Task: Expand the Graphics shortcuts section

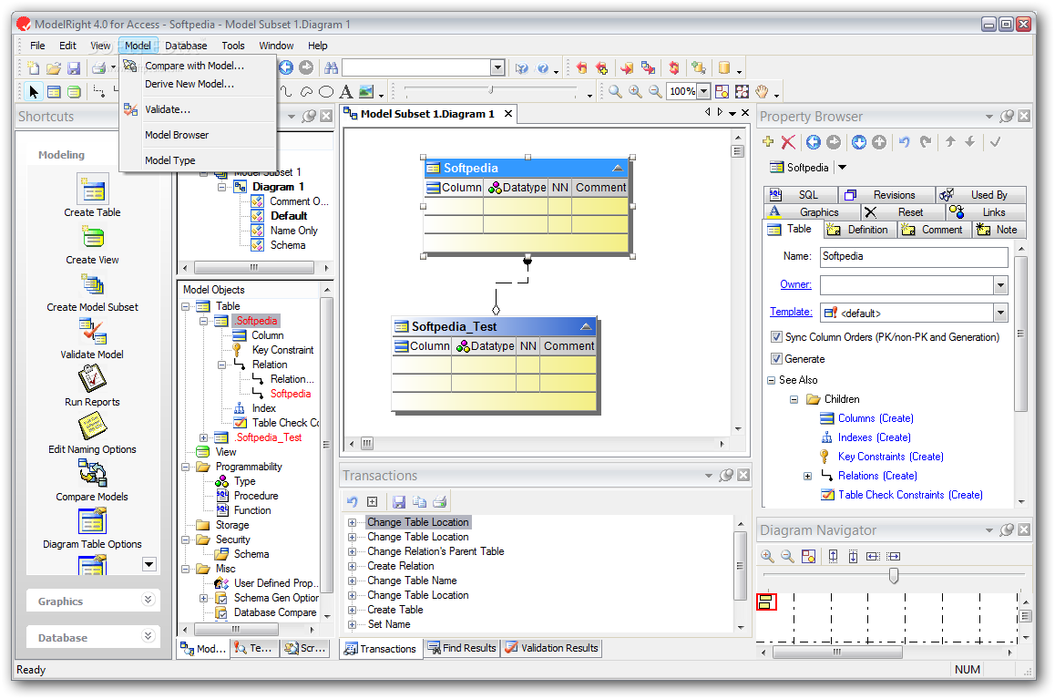Action: pyautogui.click(x=148, y=600)
